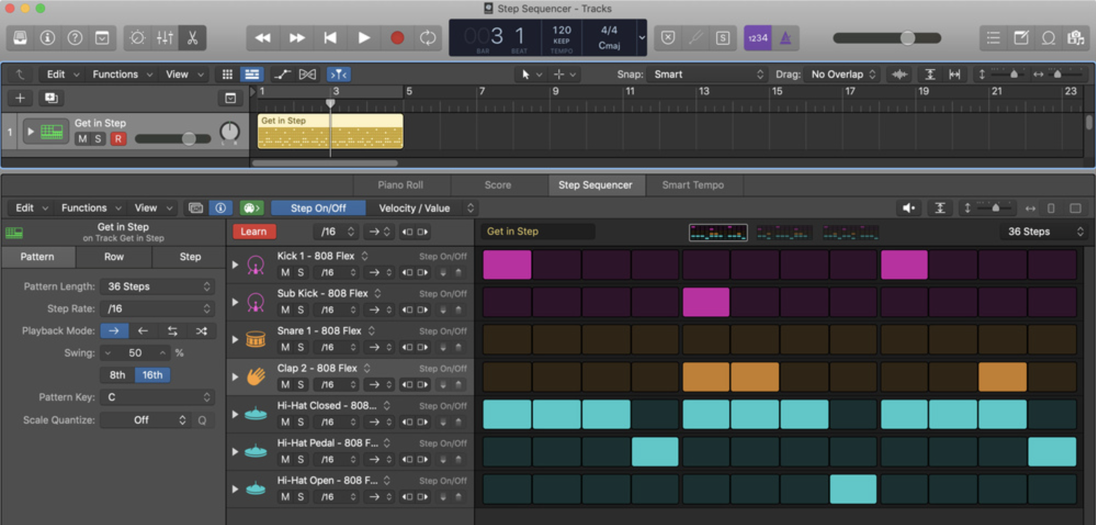1096x525 pixels.
Task: Toggle the Cycle loop button
Action: click(x=427, y=38)
